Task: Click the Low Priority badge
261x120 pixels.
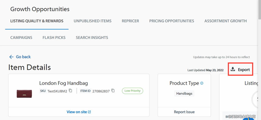Action: point(133,91)
